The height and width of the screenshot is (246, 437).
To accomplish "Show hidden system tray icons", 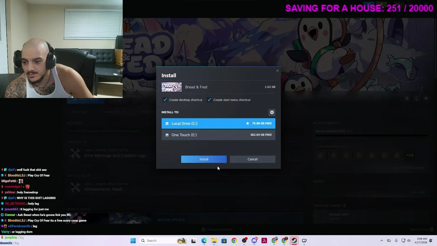I will [381, 241].
